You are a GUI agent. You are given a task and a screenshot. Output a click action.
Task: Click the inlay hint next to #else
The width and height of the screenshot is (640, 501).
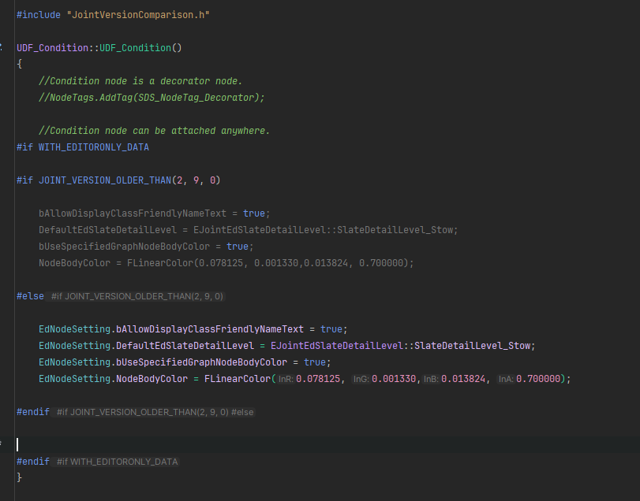[x=139, y=296]
